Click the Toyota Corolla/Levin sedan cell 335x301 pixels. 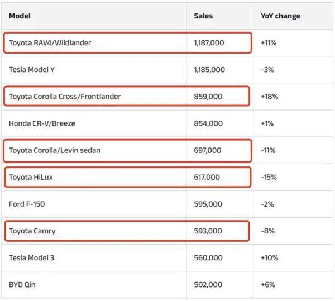pyautogui.click(x=55, y=150)
